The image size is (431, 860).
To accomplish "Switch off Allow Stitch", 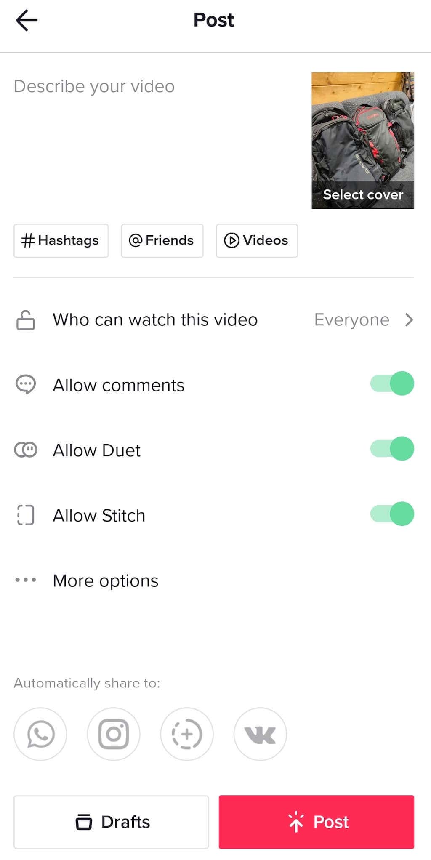I will (x=392, y=514).
